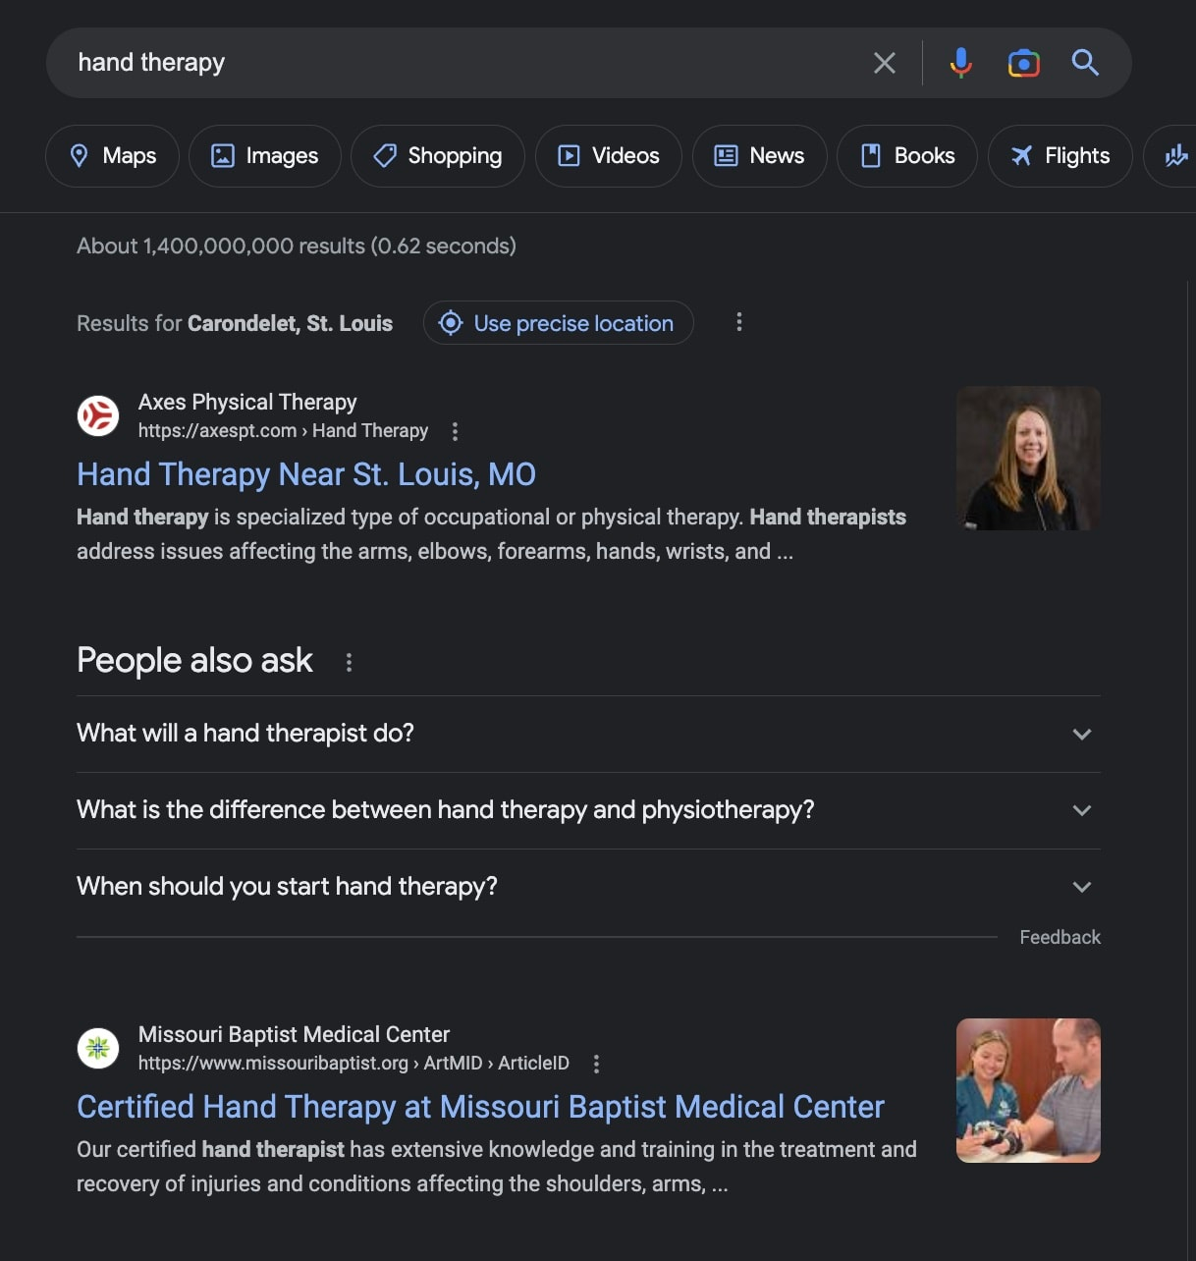Click the Missouri Baptist Medical Center site name

294,1034
